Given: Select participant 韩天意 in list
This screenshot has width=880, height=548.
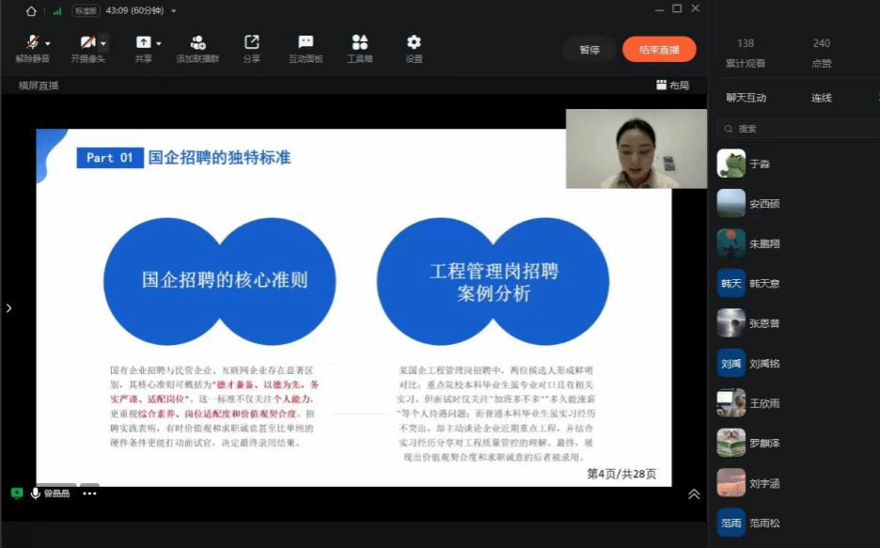Looking at the screenshot, I should point(763,283).
